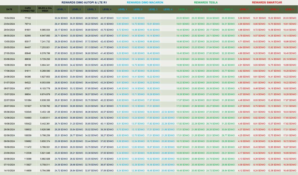
Task: Click Tesla Level 2 reward for 29/07/2024
Action: 198,106
